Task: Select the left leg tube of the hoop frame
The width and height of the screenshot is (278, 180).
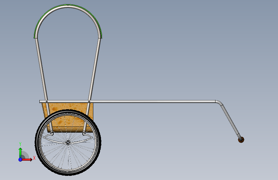Action: coord(44,85)
